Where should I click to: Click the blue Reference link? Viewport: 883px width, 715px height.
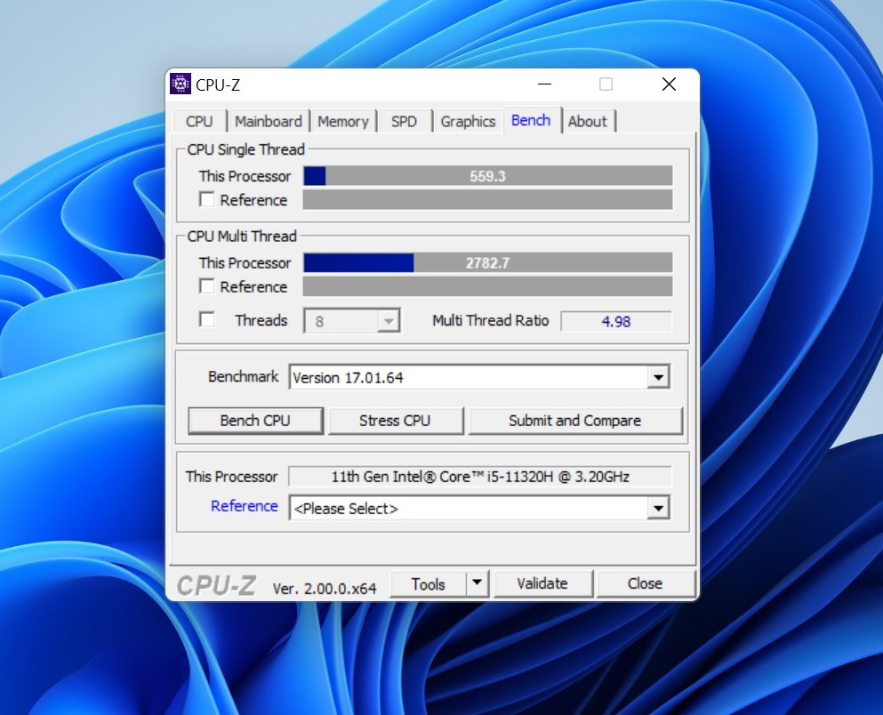tap(245, 506)
